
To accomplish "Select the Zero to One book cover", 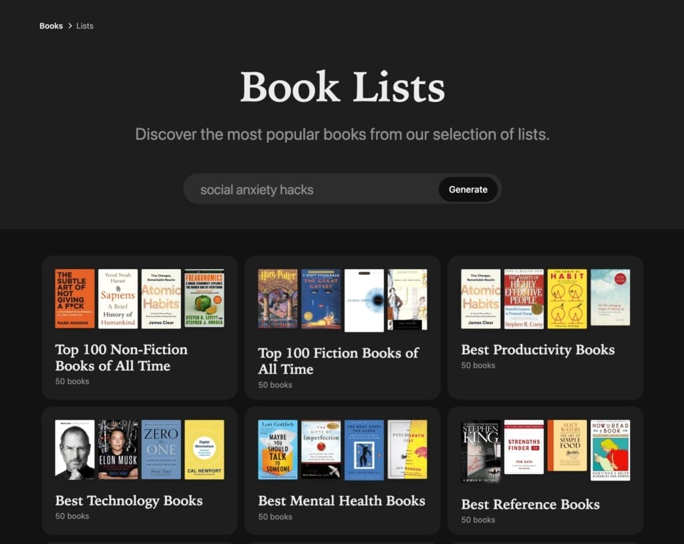I will point(161,449).
